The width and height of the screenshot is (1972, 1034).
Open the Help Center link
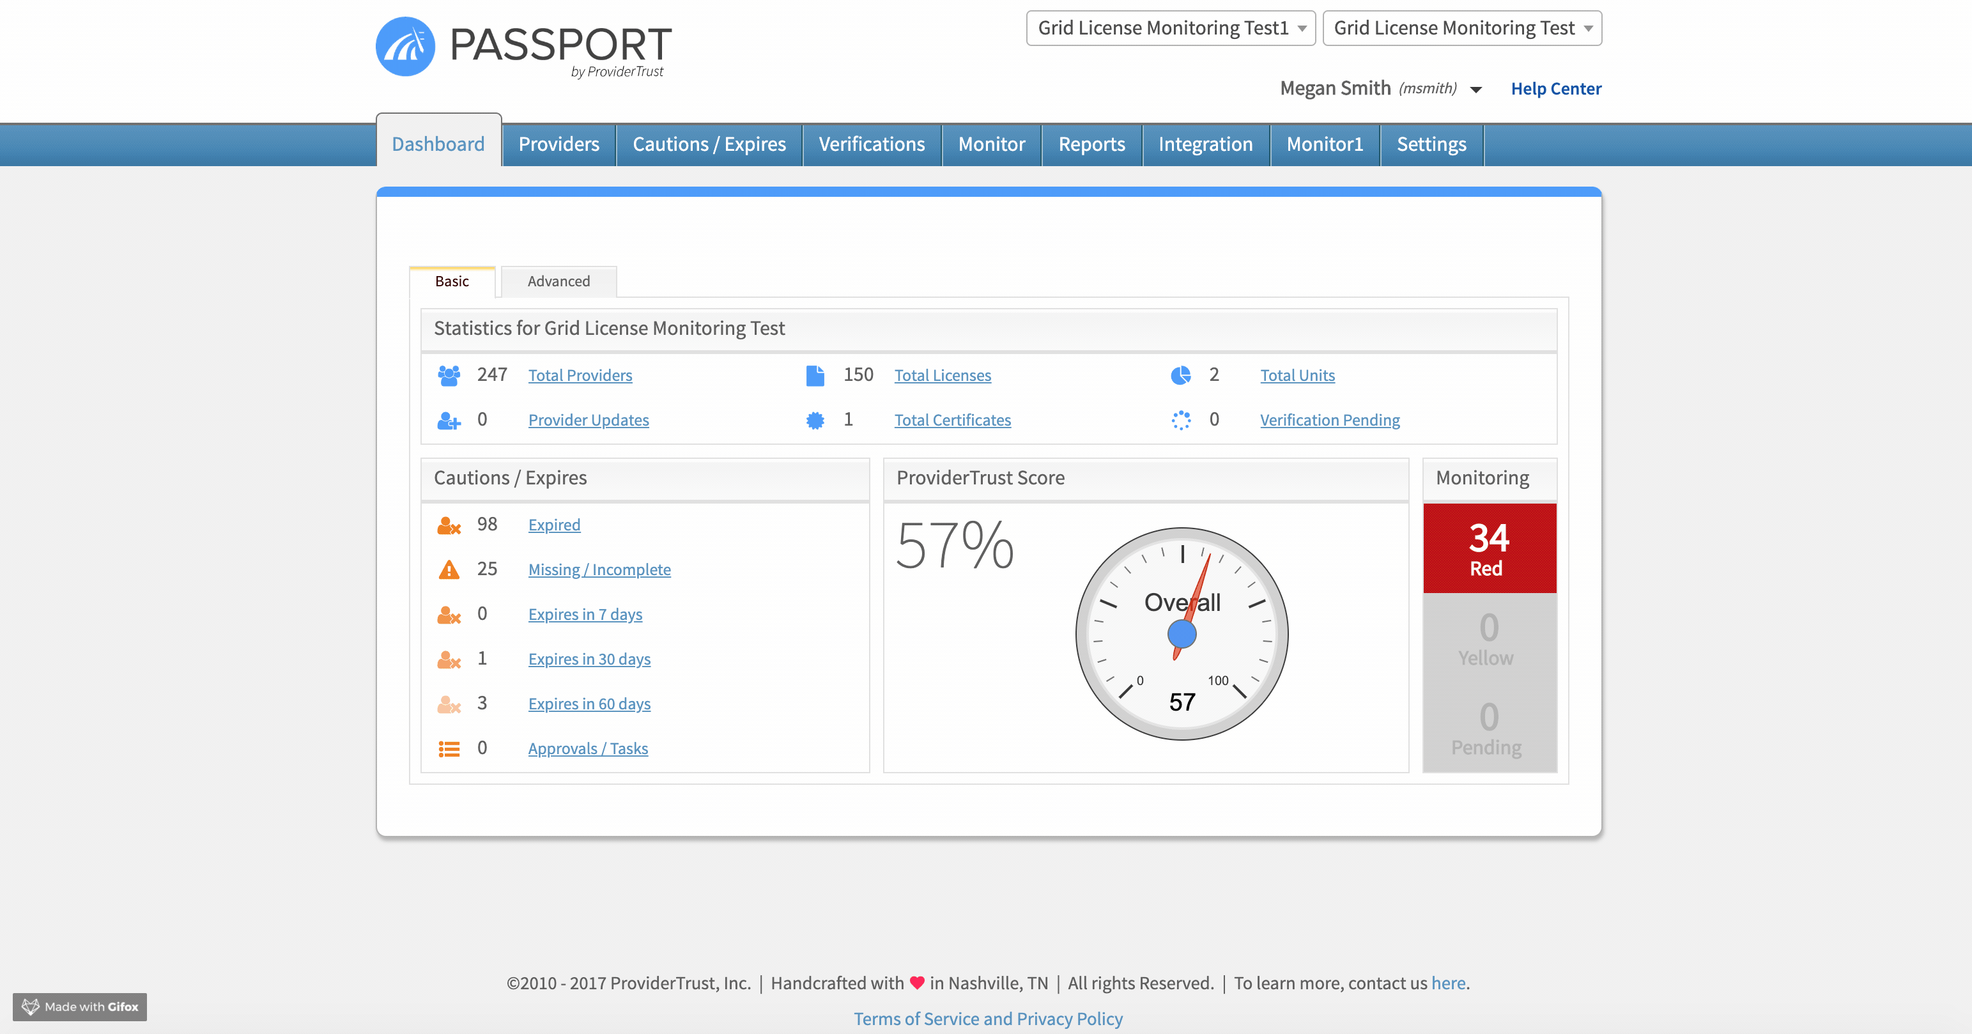point(1555,89)
